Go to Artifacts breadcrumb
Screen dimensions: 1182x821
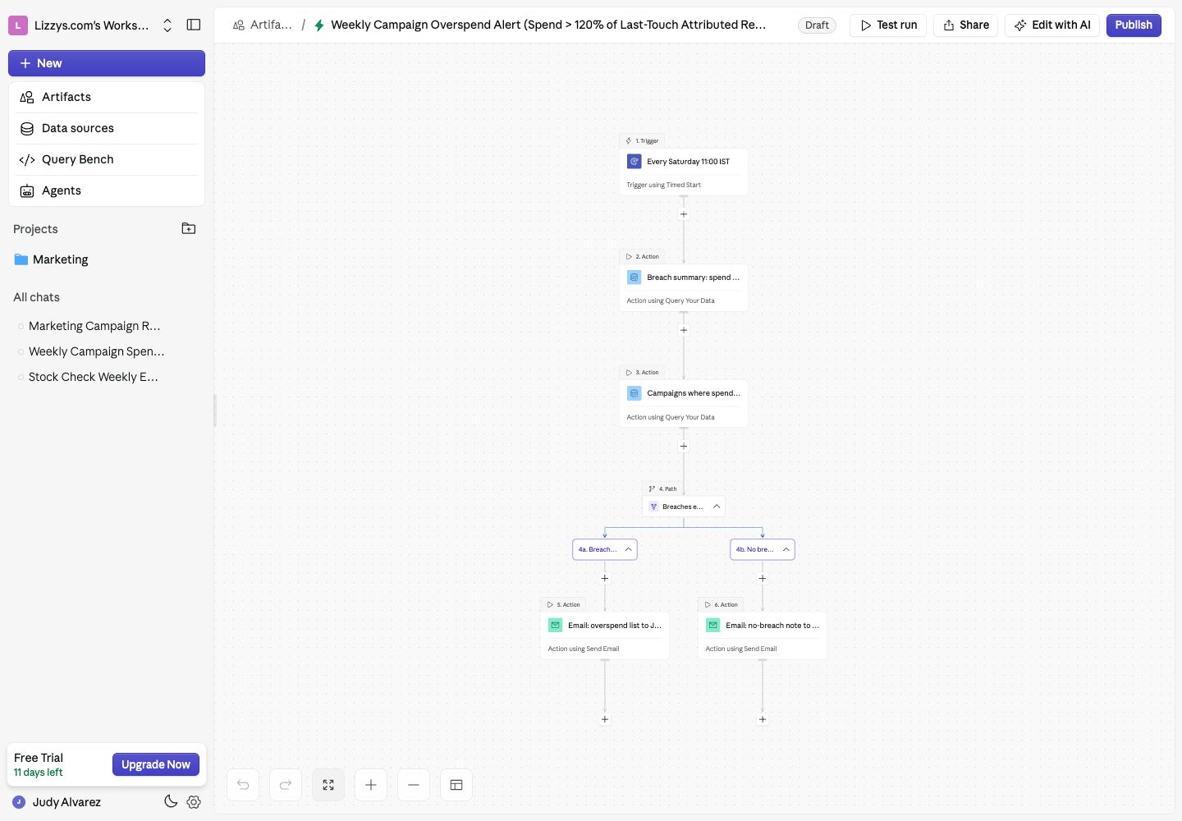click(263, 25)
